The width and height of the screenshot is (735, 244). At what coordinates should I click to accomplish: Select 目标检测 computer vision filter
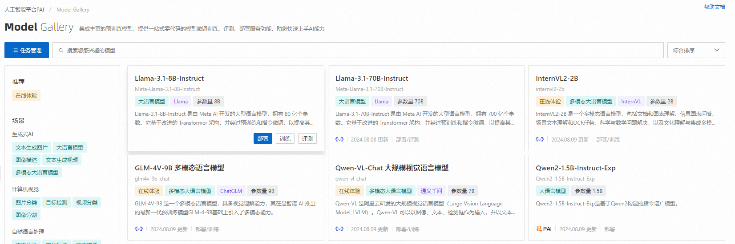click(x=57, y=203)
